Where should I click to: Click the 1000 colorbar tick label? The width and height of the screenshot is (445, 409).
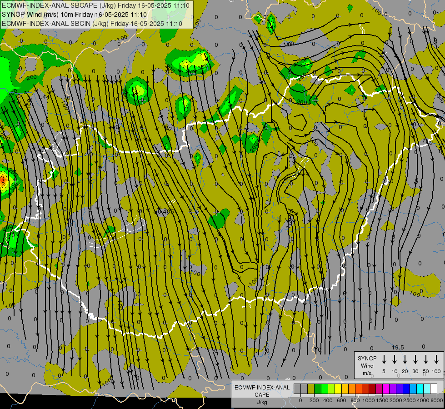[x=369, y=400]
